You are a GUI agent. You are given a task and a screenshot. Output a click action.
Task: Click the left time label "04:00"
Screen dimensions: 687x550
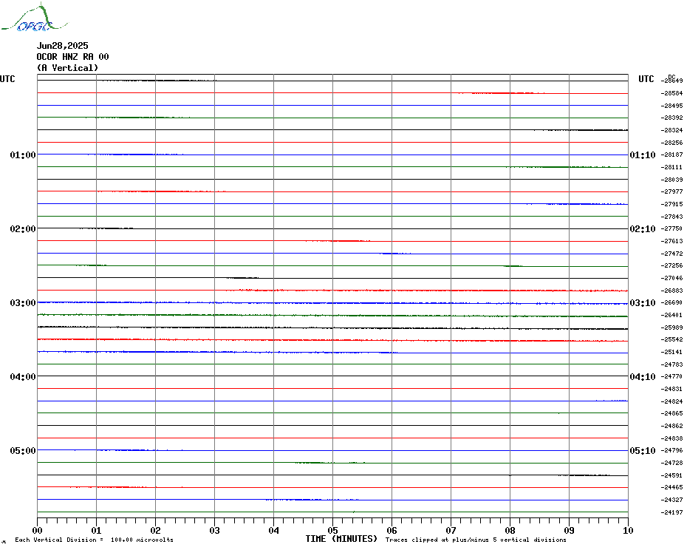point(23,377)
